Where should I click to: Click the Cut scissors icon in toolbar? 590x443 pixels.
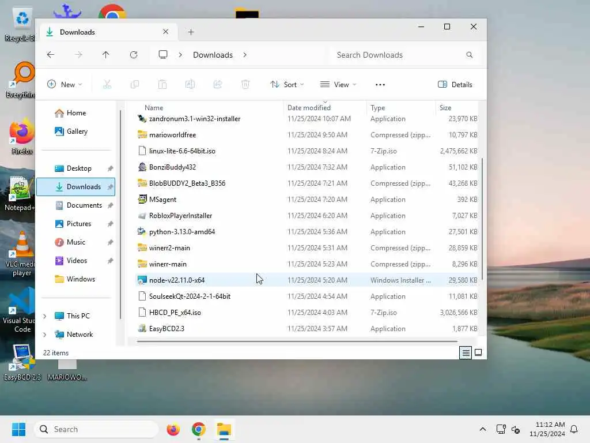(x=107, y=84)
